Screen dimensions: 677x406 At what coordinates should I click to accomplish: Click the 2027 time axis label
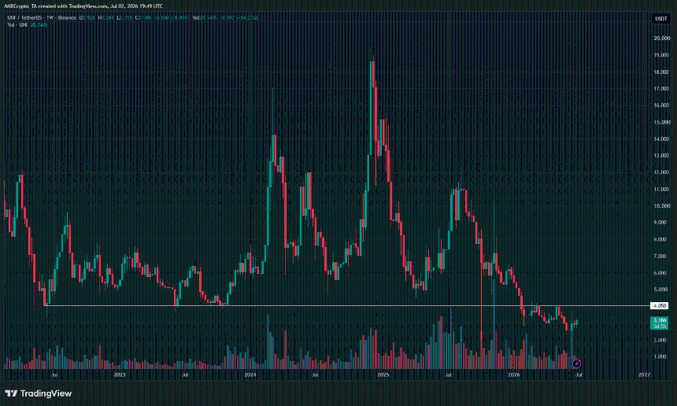pos(644,375)
